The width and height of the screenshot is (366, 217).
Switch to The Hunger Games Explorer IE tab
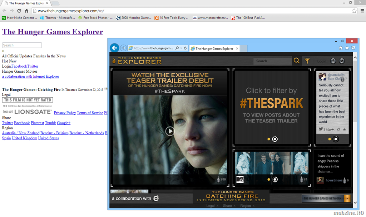click(214, 48)
